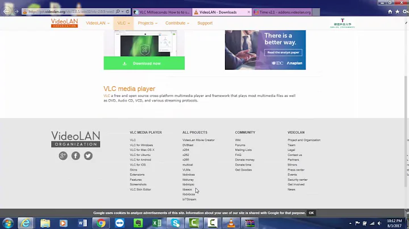Image resolution: width=409 pixels, height=229 pixels.
Task: Open the Contact us link
Action: 295,155
